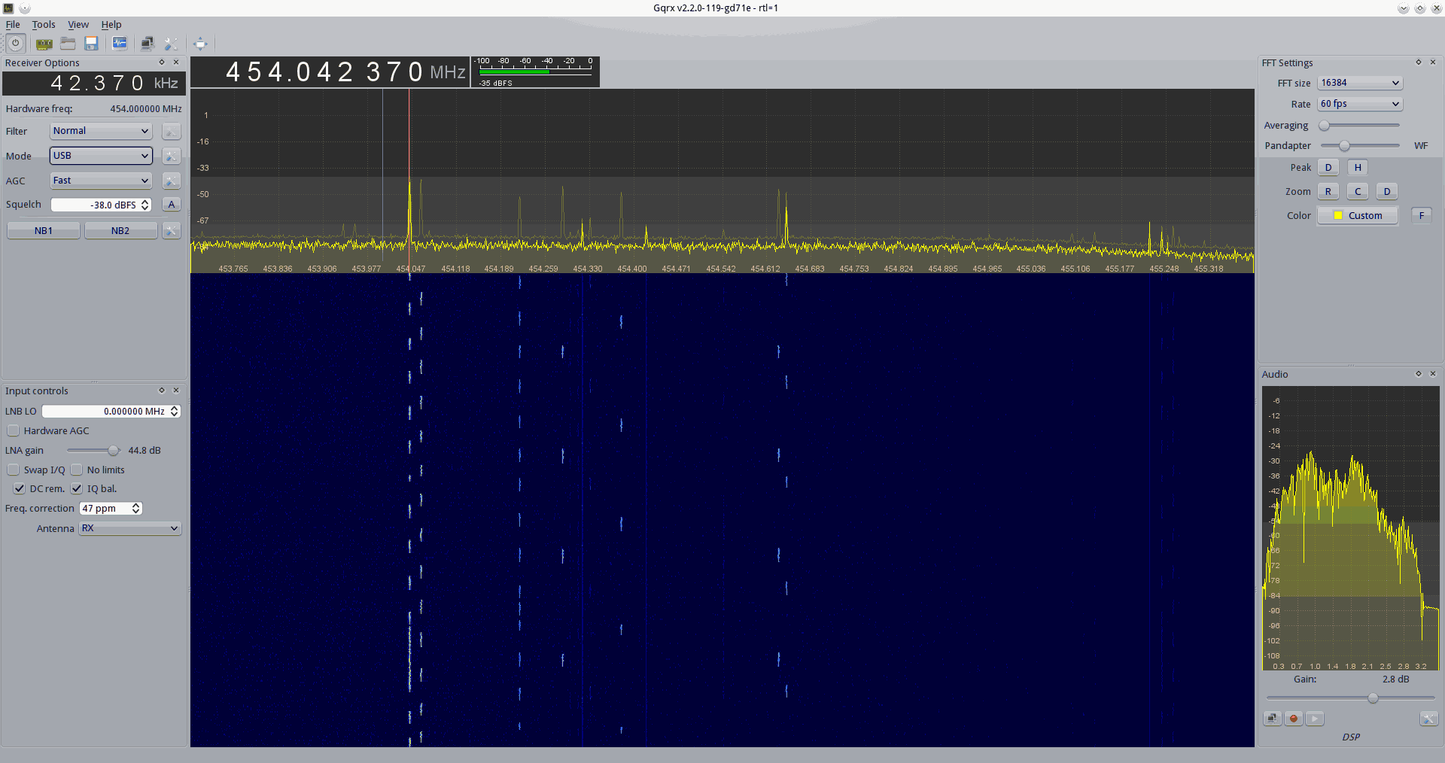Screen dimensions: 1445x763
Task: Open the FFT size dropdown
Action: pyautogui.click(x=1360, y=83)
